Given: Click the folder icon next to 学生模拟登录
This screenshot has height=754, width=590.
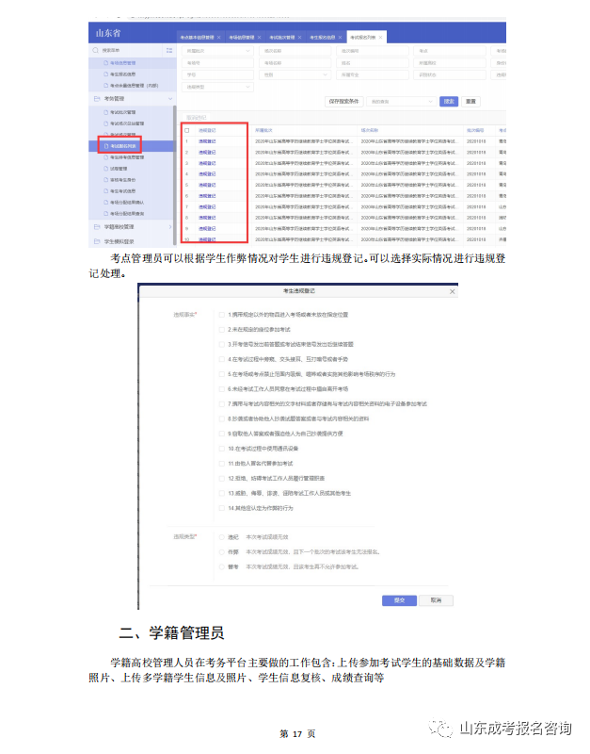Looking at the screenshot, I should pyautogui.click(x=97, y=241).
